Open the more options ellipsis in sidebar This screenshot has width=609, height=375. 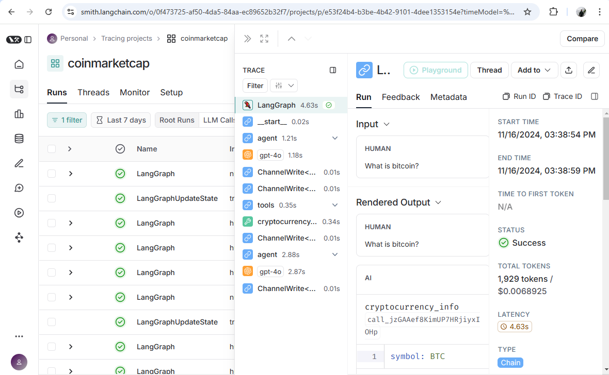(19, 336)
